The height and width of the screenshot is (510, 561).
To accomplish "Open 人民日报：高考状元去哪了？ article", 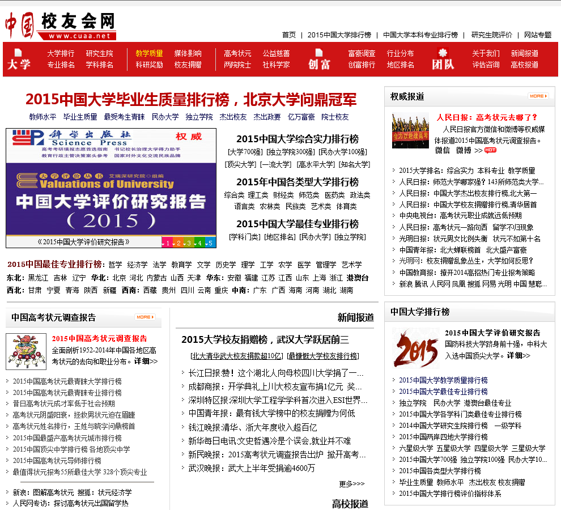I will tap(487, 117).
